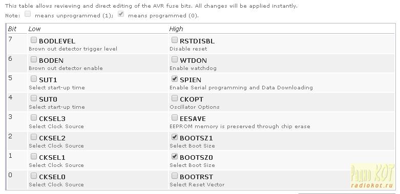
Task: Toggle the CKSEL2 clock source checkbox
Action: pyautogui.click(x=34, y=137)
